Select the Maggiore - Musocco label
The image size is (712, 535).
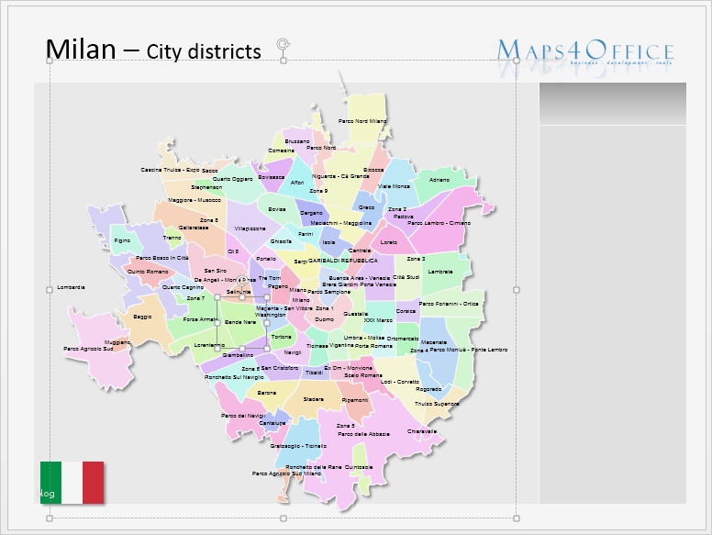[195, 200]
